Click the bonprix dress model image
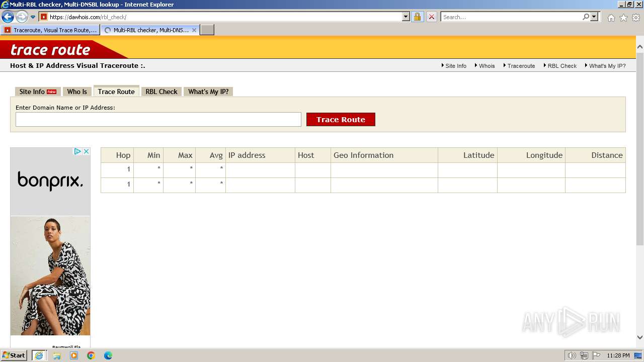644x362 pixels. 50,276
